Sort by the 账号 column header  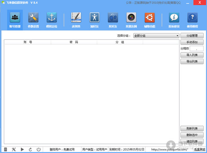[x=28, y=42]
